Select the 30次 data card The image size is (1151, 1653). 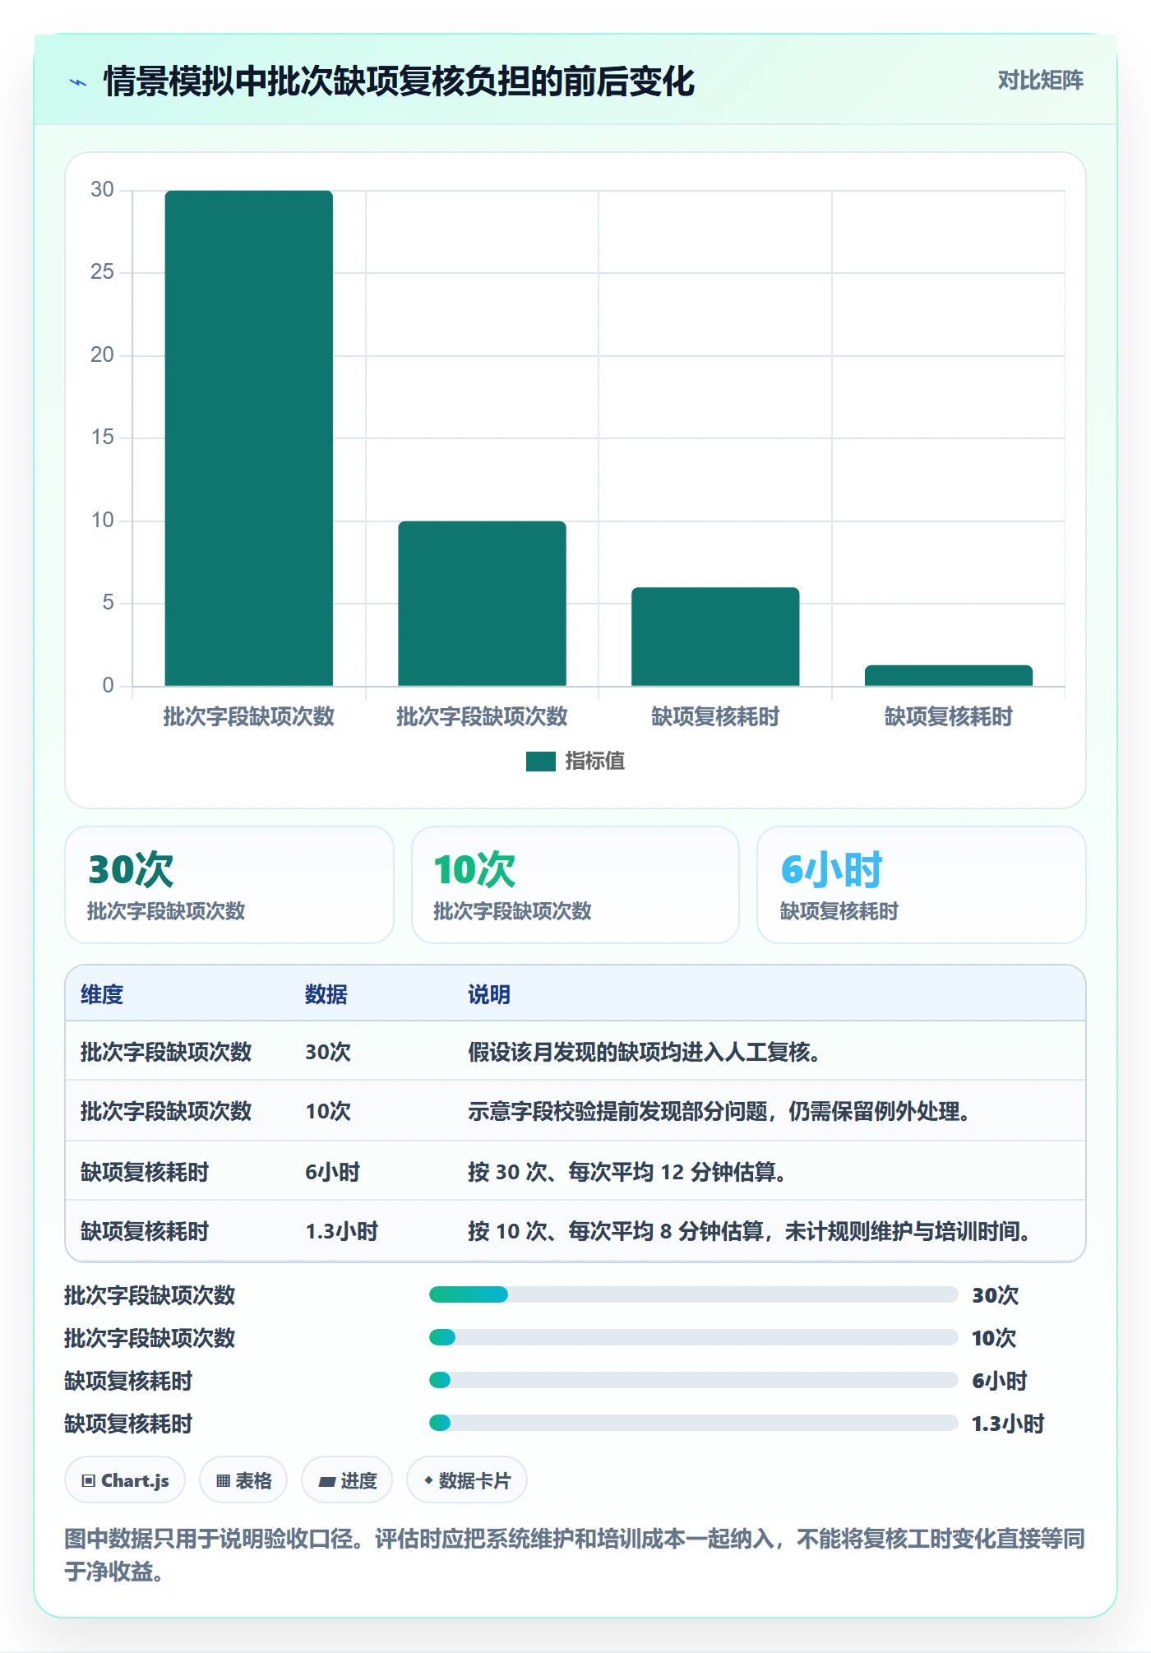pos(229,885)
